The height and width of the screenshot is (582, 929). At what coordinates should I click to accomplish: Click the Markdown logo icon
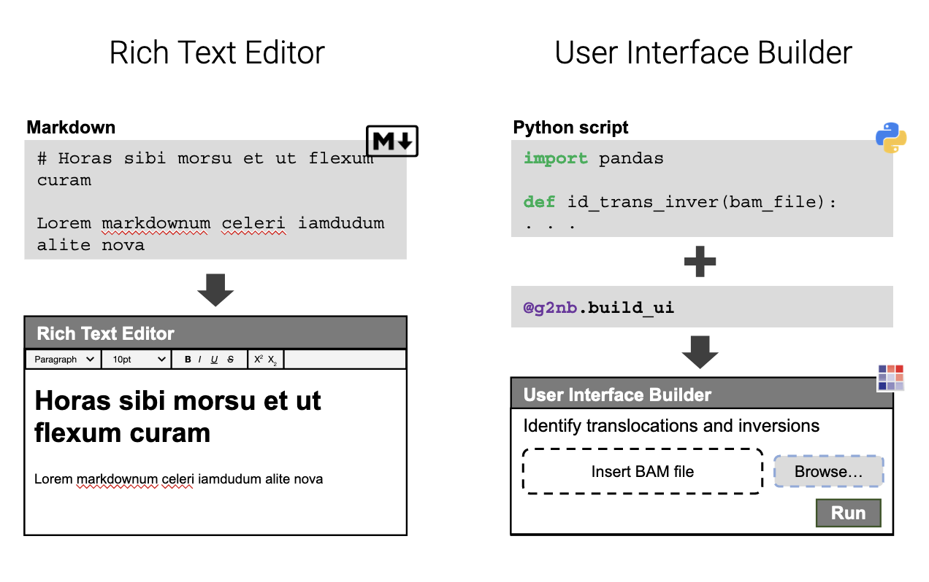(x=392, y=141)
